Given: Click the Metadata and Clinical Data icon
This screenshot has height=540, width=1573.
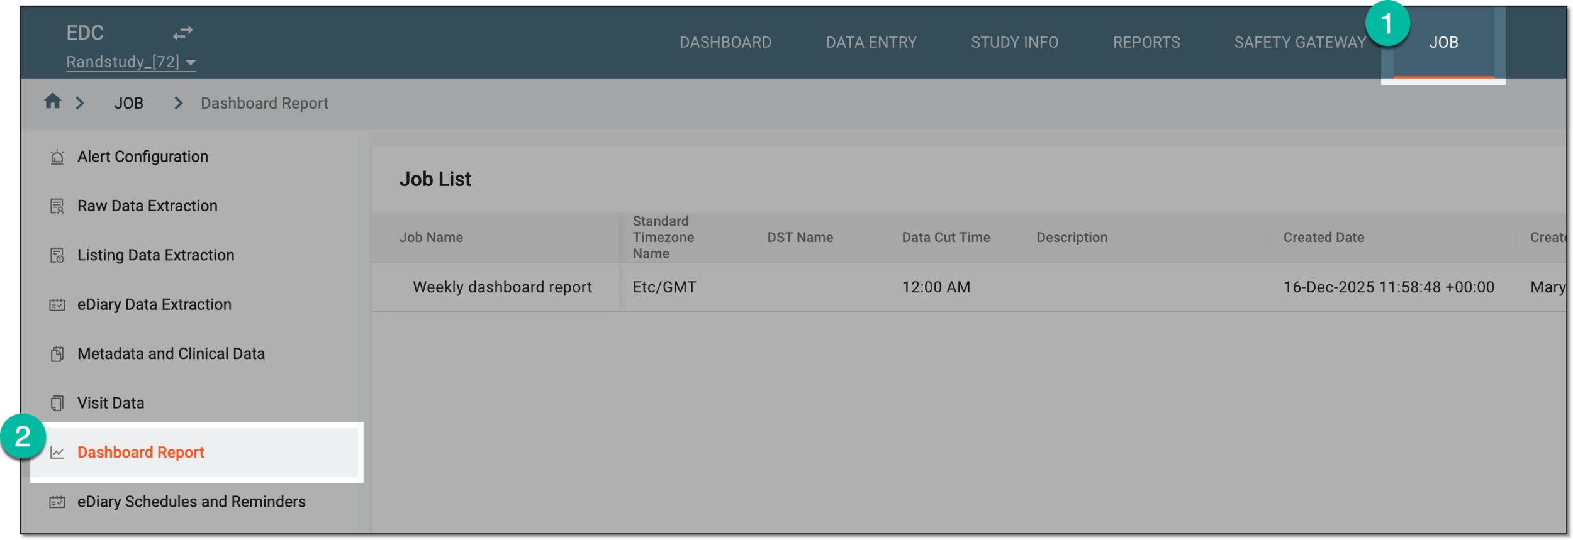Looking at the screenshot, I should click(x=57, y=354).
